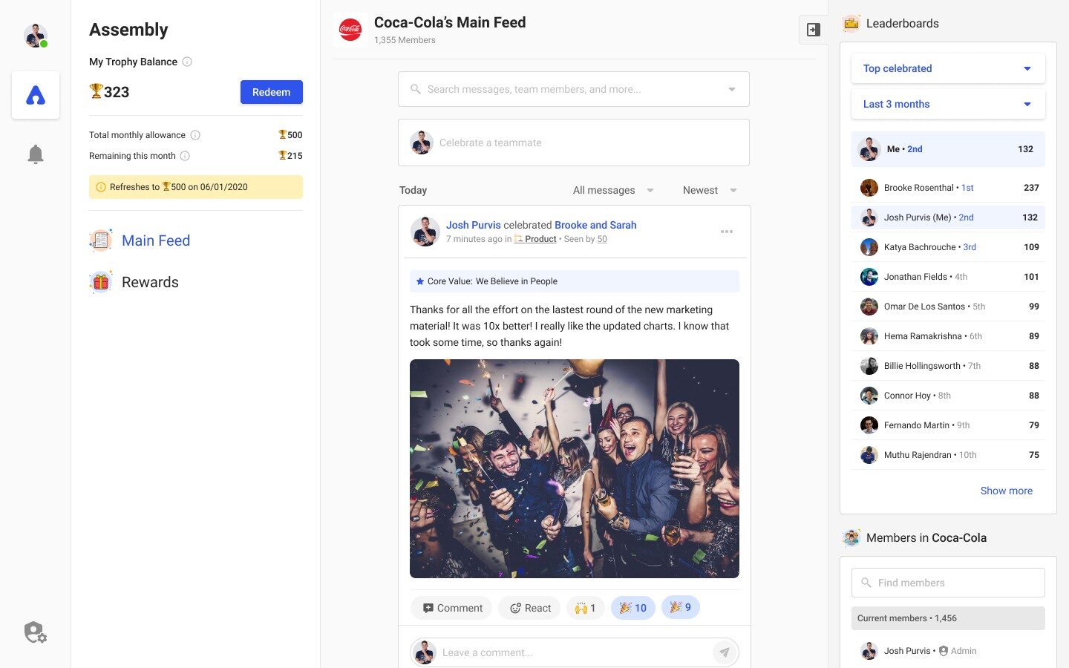Expand the Top celebrated dropdown
The width and height of the screenshot is (1069, 668).
948,68
